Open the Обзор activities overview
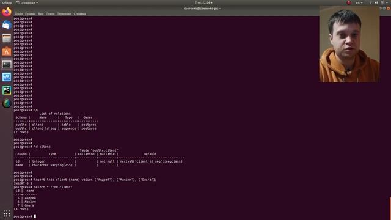 [x=7, y=2]
